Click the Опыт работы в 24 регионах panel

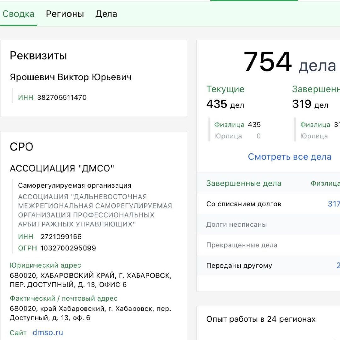tap(260, 319)
